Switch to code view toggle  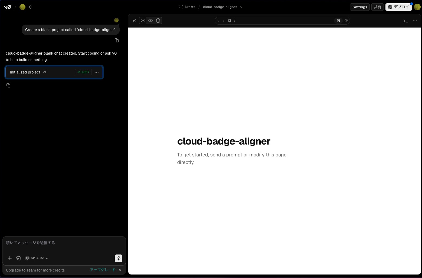151,21
